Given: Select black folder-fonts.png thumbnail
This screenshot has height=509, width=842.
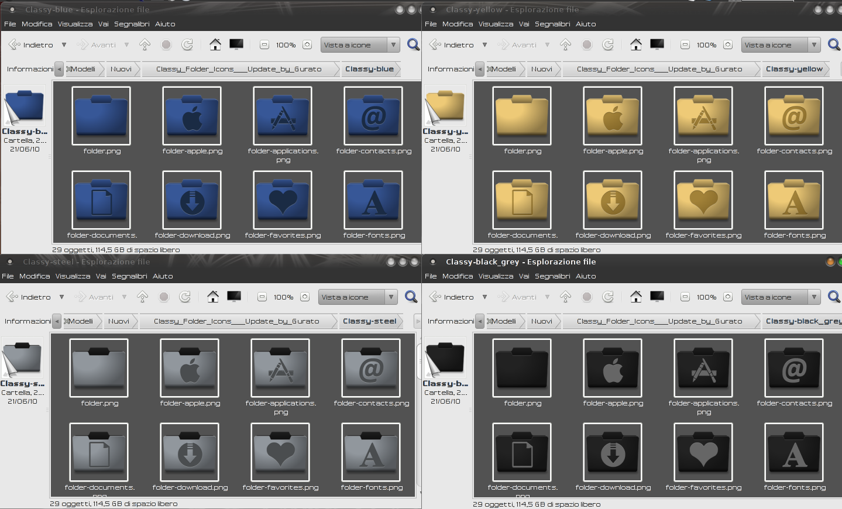Looking at the screenshot, I should (794, 452).
